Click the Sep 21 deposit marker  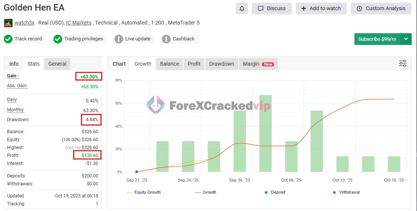coord(136,172)
